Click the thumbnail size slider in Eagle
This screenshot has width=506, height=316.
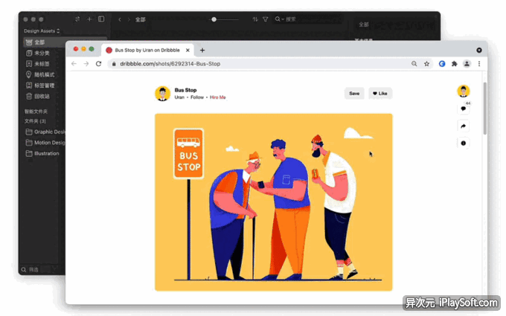(222, 19)
